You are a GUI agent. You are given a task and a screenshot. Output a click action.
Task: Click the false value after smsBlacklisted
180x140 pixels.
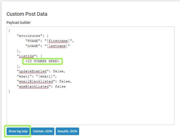[x=60, y=86]
